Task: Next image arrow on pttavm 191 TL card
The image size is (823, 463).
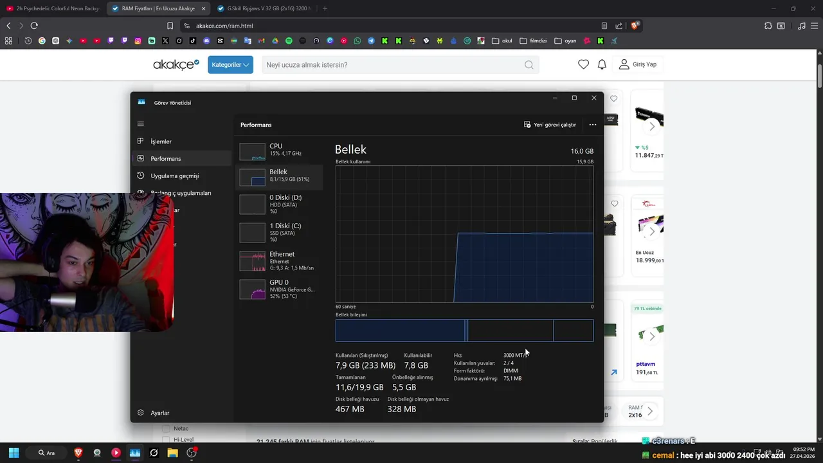Action: point(652,336)
